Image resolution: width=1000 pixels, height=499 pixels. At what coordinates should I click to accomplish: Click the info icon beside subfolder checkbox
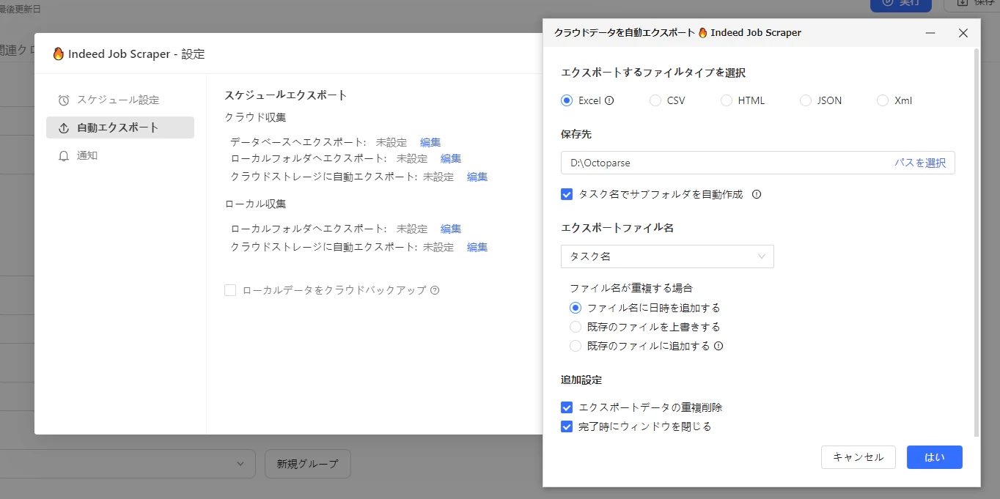pos(756,194)
